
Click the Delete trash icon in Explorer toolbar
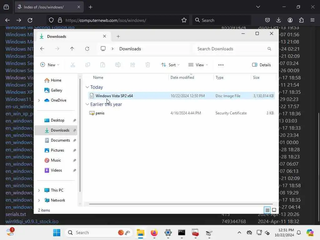[x=148, y=65]
